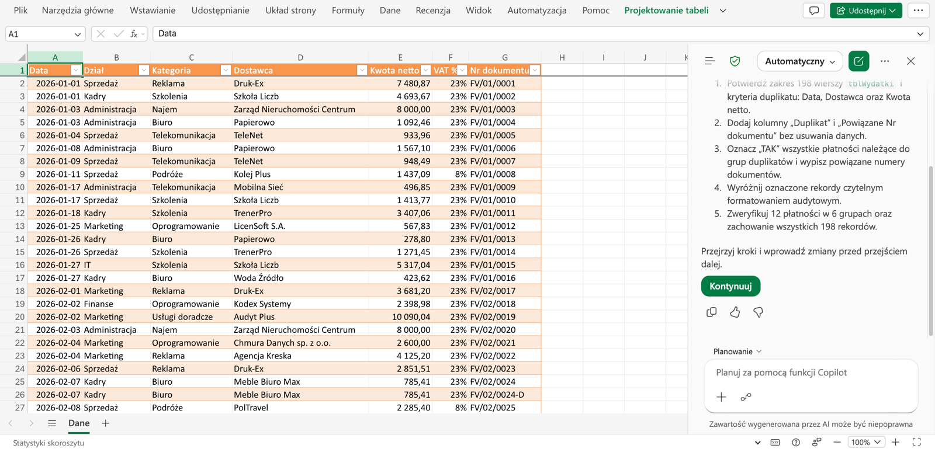This screenshot has width=935, height=449.
Task: Click the Kontynuuj button
Action: (730, 286)
